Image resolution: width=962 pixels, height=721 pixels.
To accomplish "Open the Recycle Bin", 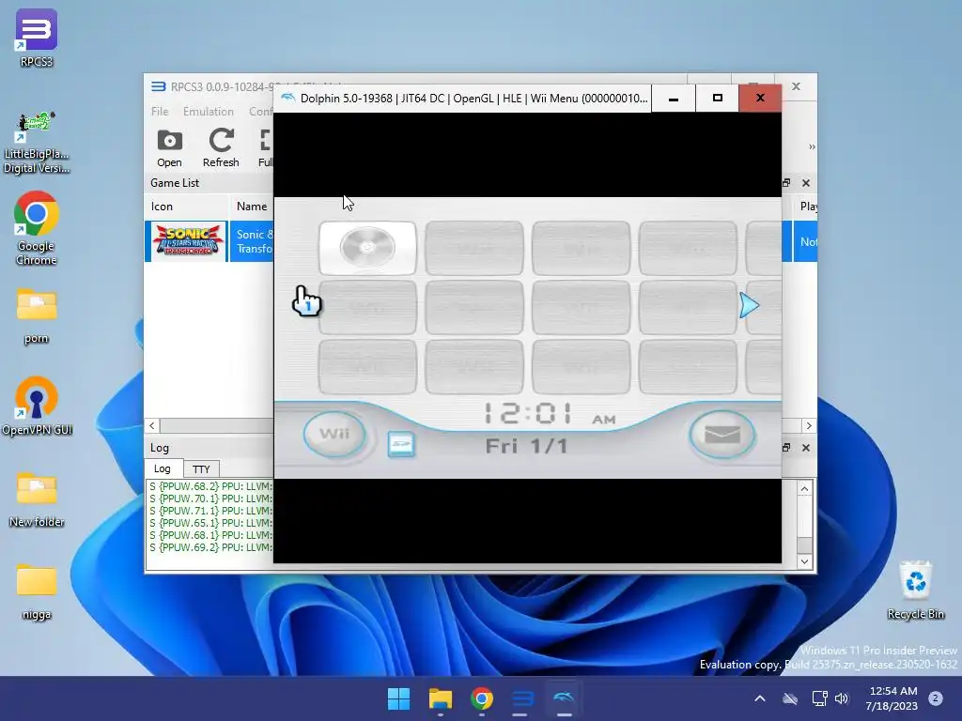I will pos(915,590).
